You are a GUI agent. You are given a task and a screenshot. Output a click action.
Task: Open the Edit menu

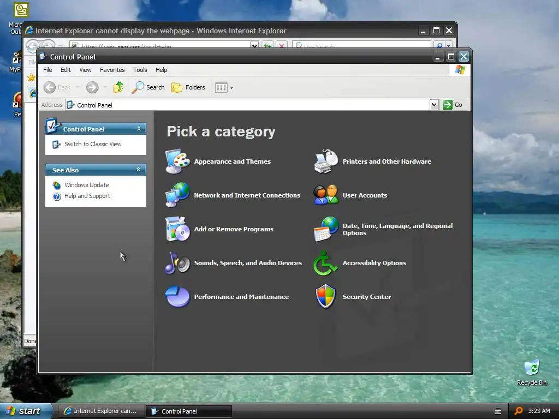[66, 70]
